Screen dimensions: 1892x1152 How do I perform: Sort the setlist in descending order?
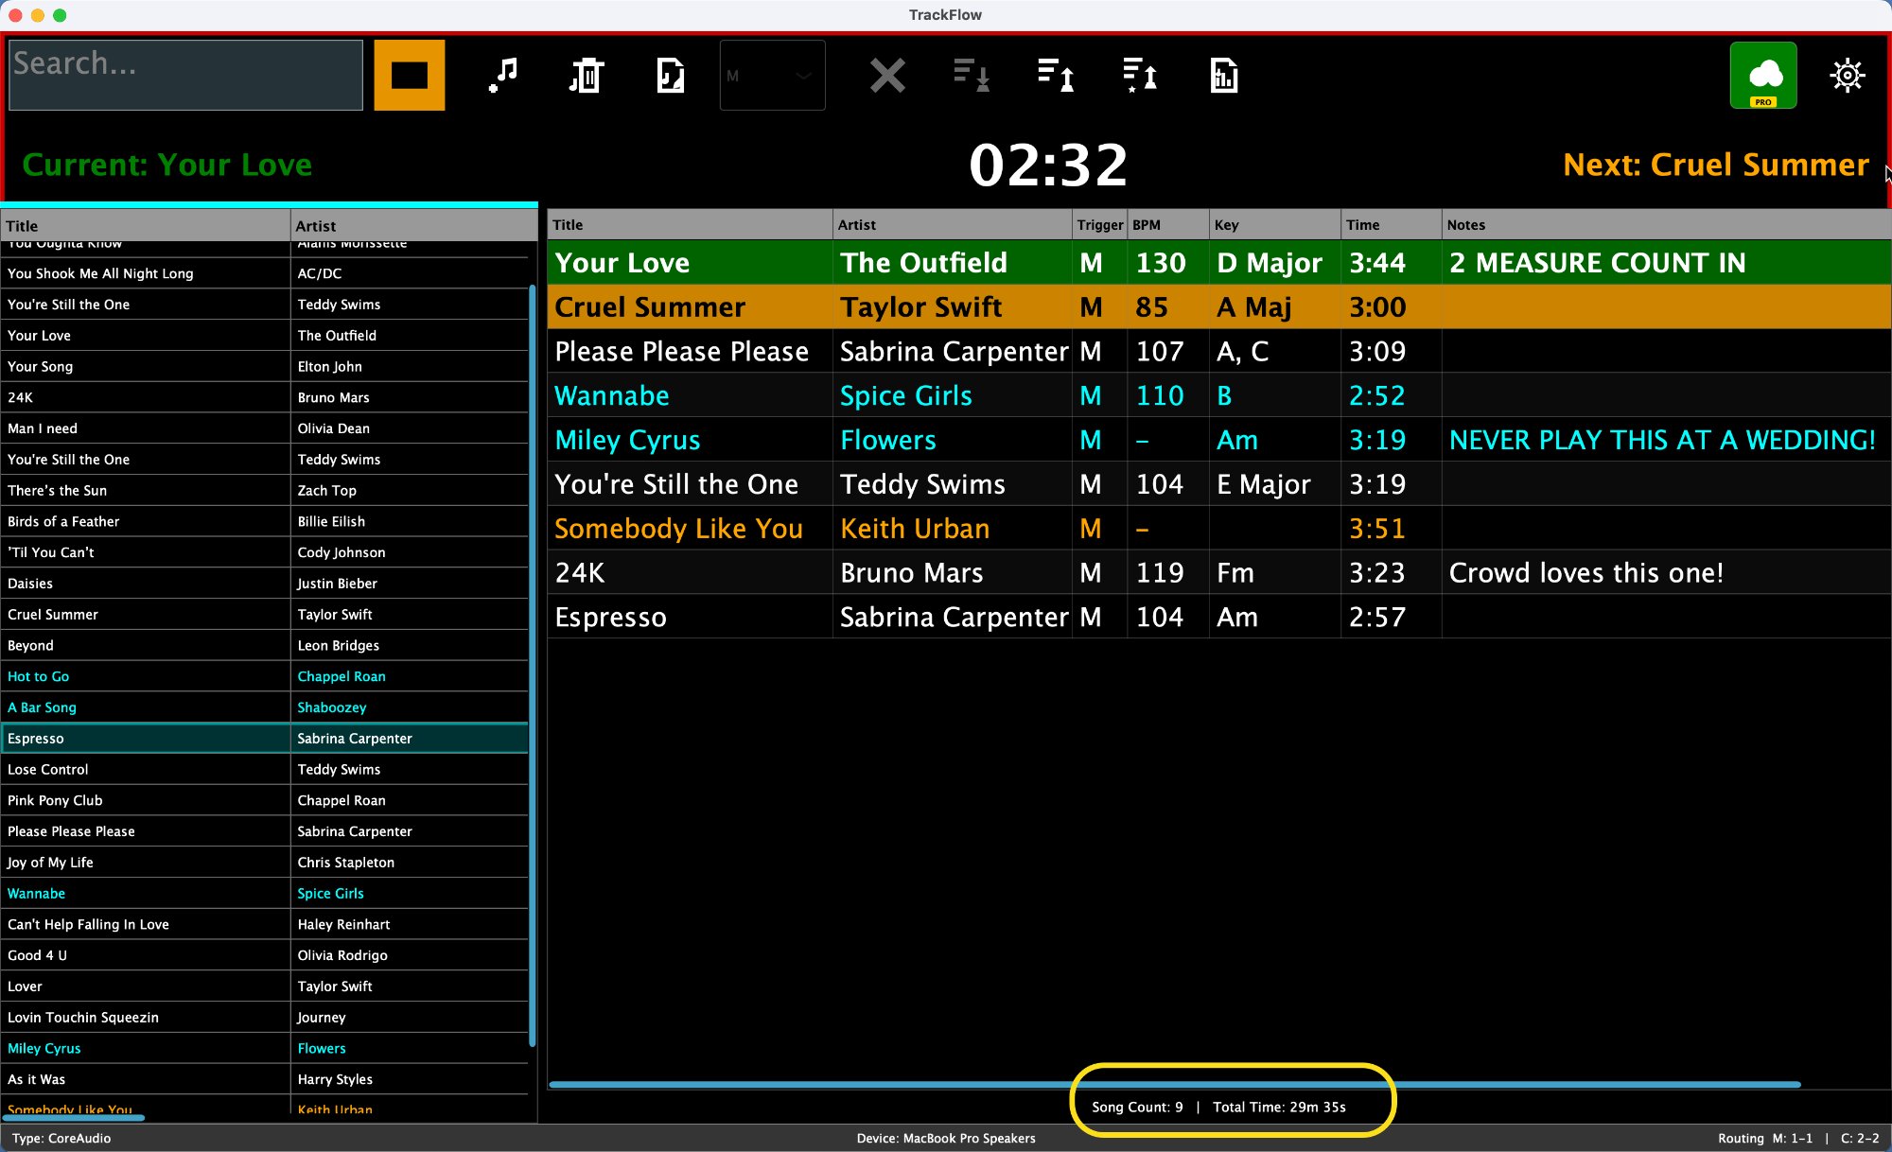click(970, 75)
